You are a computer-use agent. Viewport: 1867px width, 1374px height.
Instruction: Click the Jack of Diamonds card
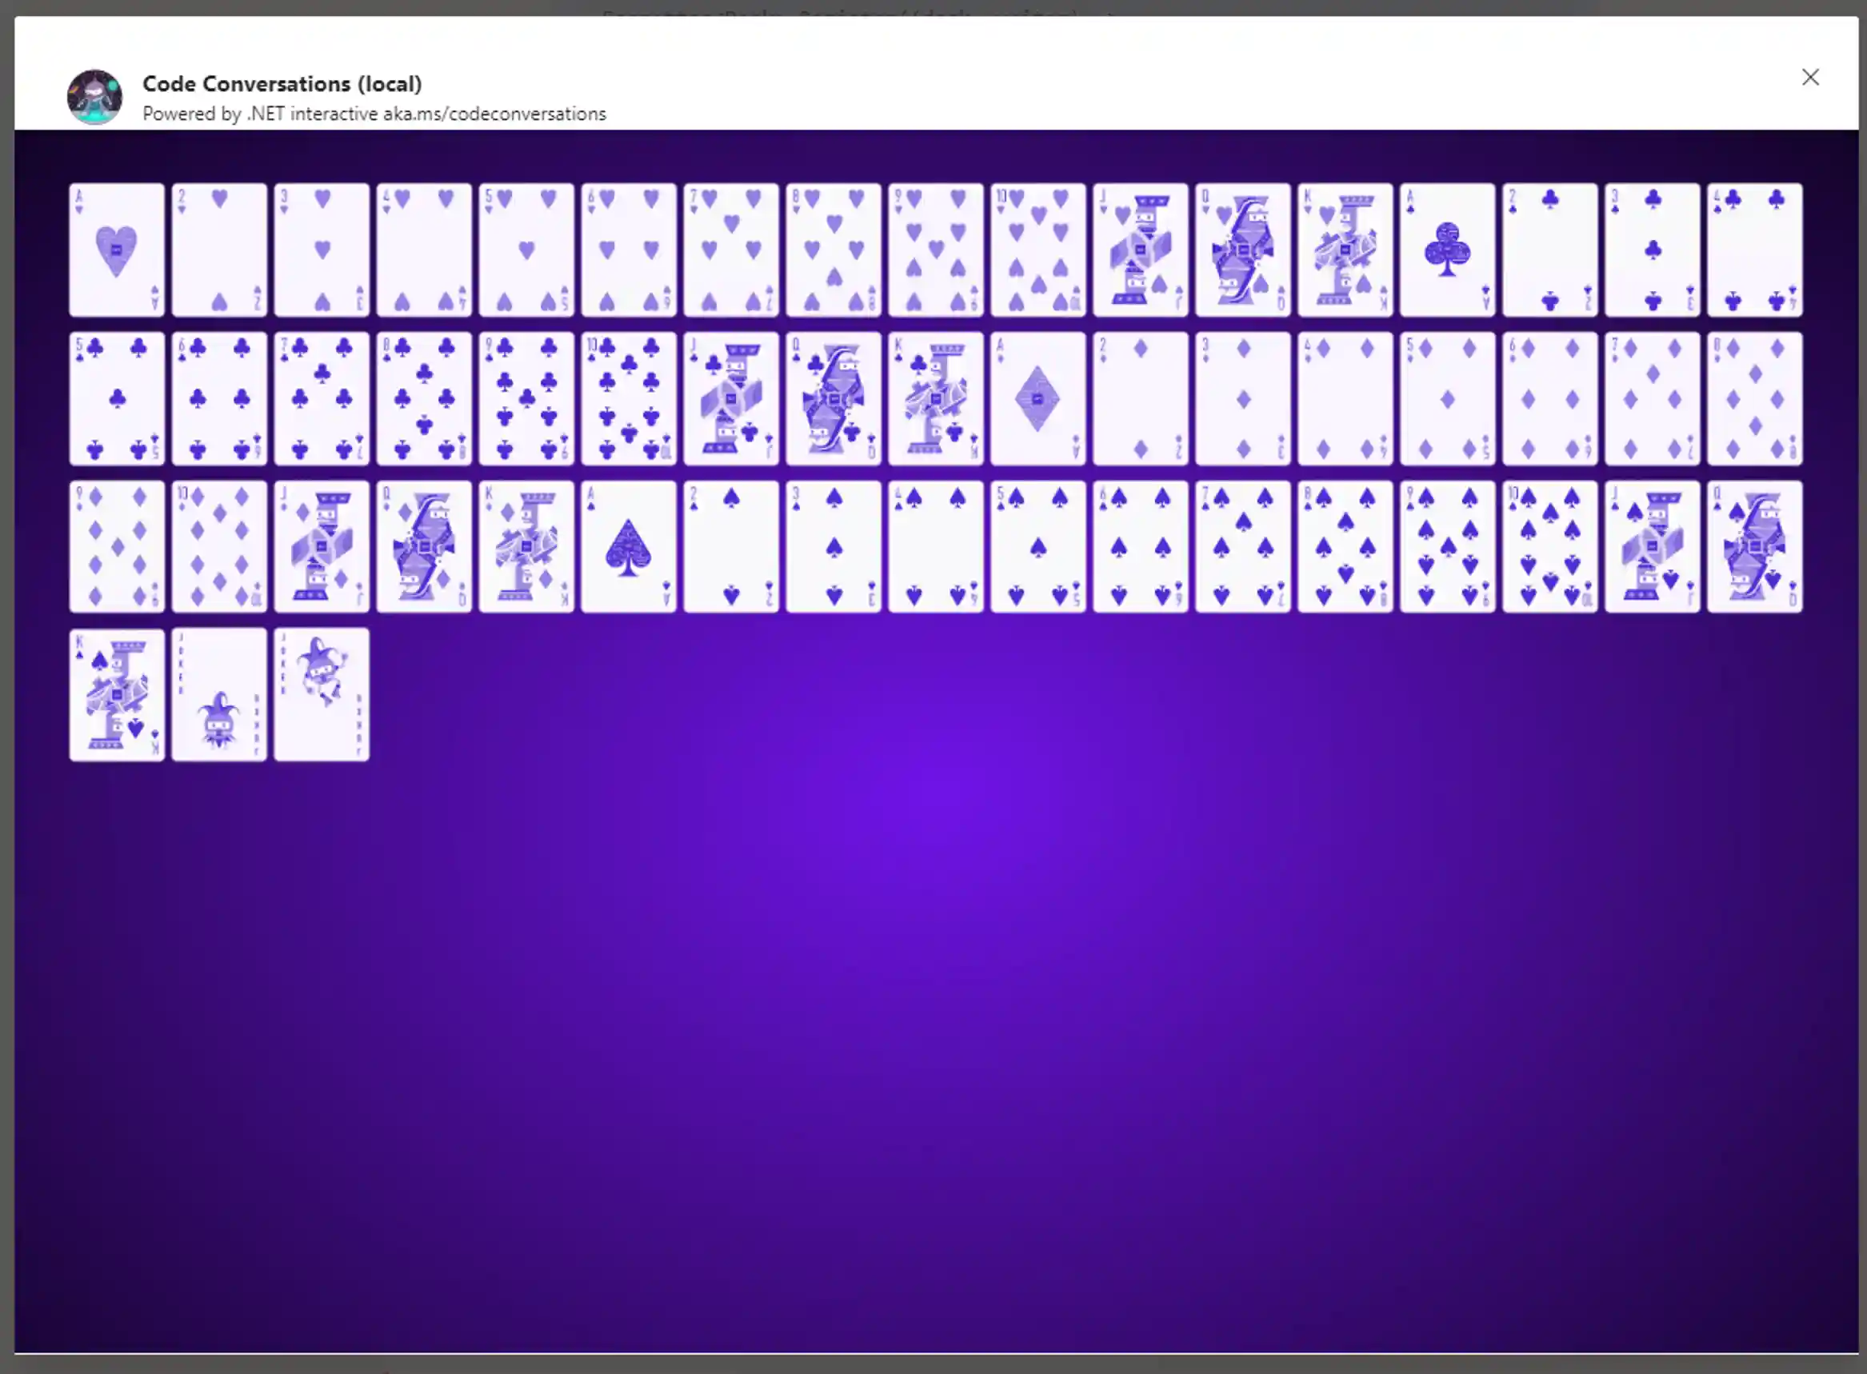click(x=321, y=546)
